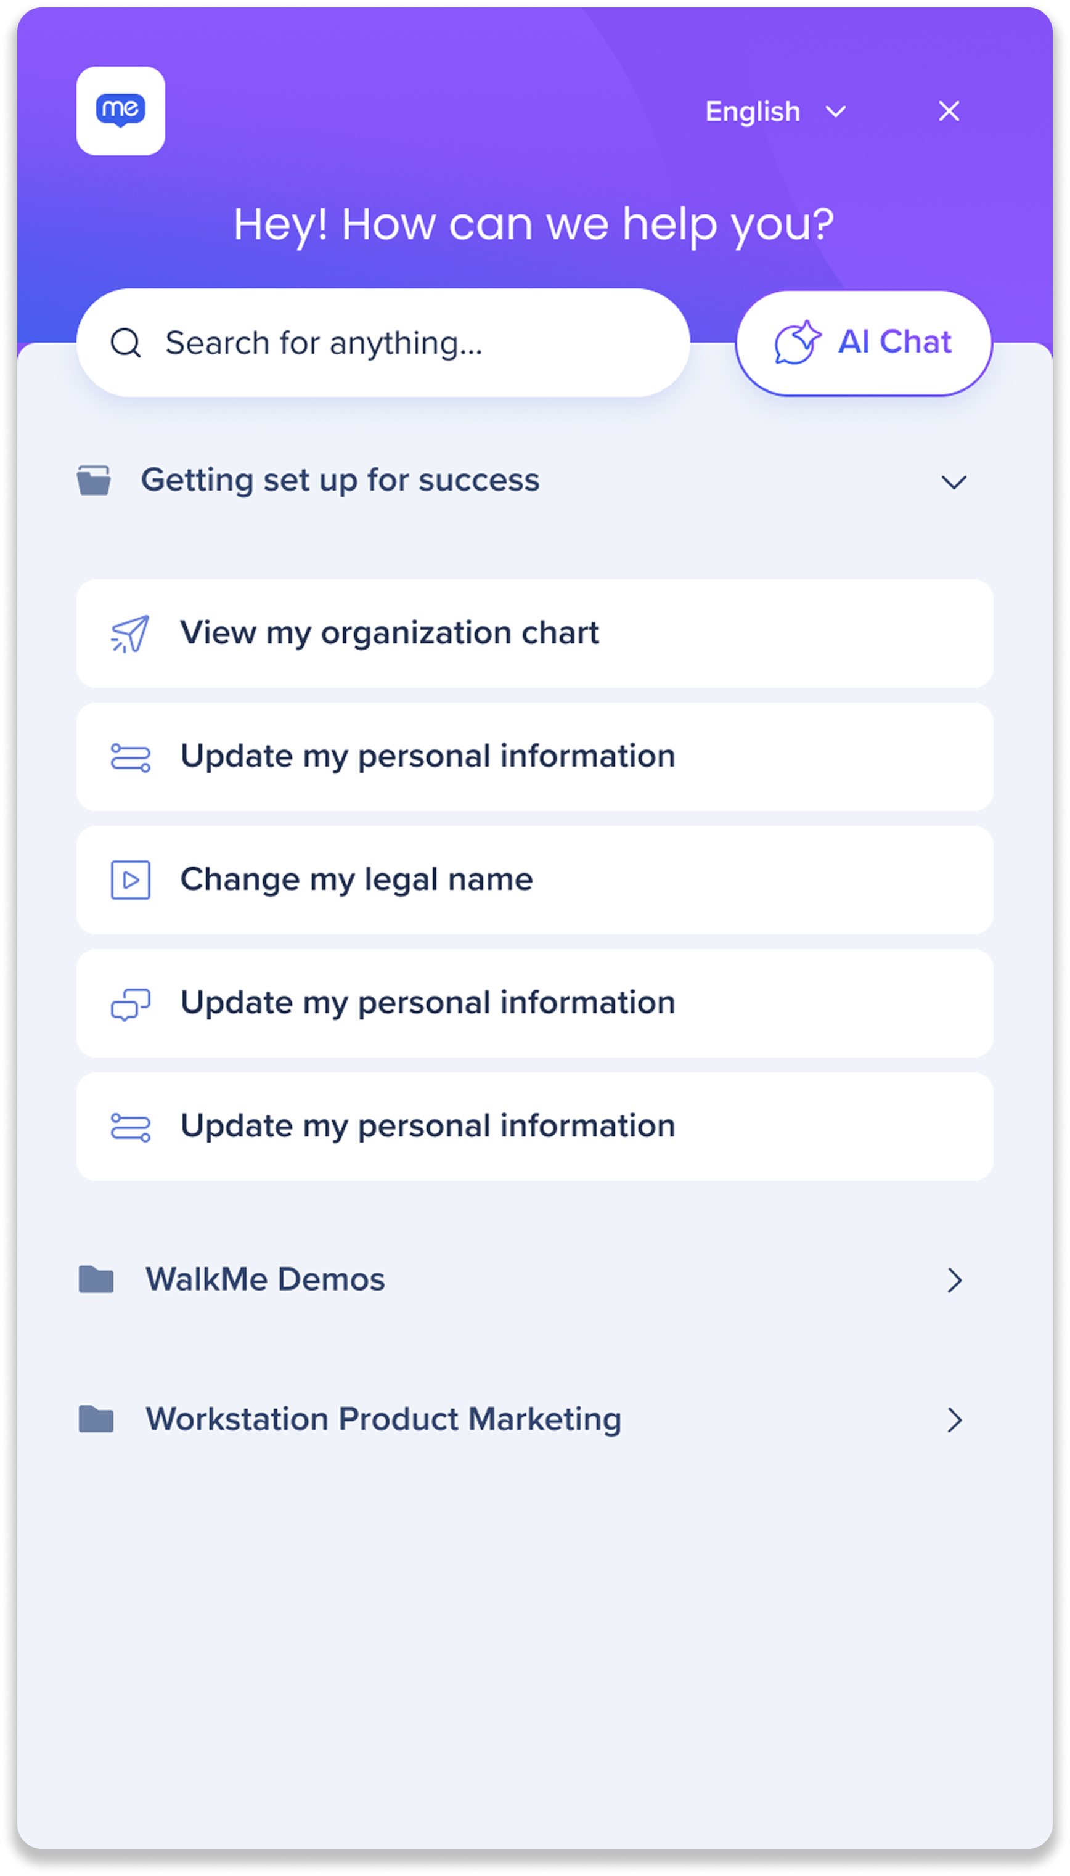The width and height of the screenshot is (1070, 1876).
Task: Select View my organization chart
Action: click(535, 634)
